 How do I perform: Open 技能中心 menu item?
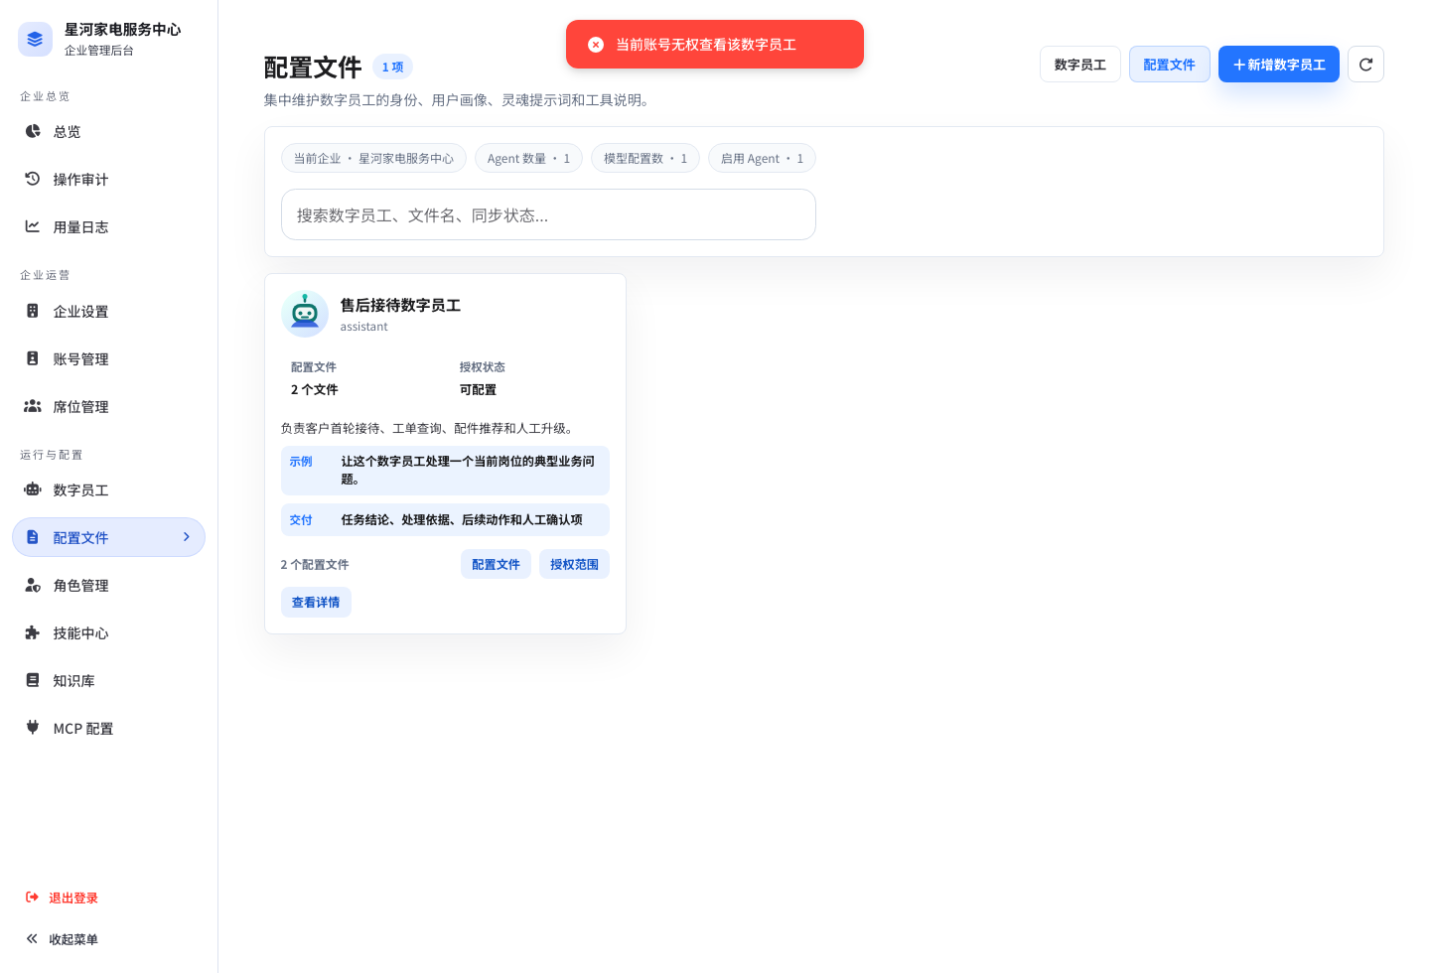point(108,632)
